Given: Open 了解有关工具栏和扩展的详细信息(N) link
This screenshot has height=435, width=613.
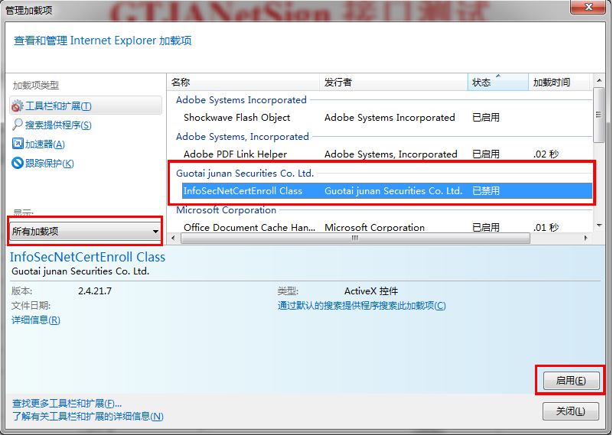Looking at the screenshot, I should 87,416.
